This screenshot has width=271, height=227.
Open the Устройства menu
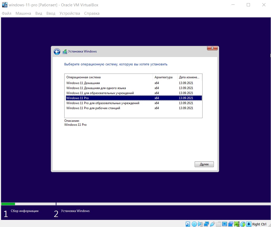pyautogui.click(x=70, y=13)
